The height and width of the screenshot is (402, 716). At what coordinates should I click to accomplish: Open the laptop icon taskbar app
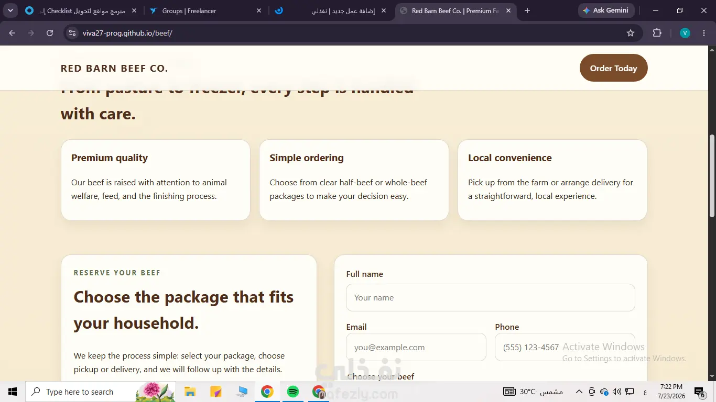(x=242, y=392)
